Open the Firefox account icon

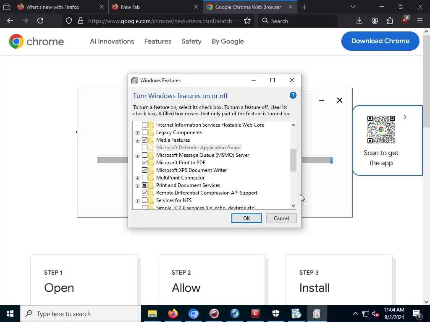[x=375, y=21]
